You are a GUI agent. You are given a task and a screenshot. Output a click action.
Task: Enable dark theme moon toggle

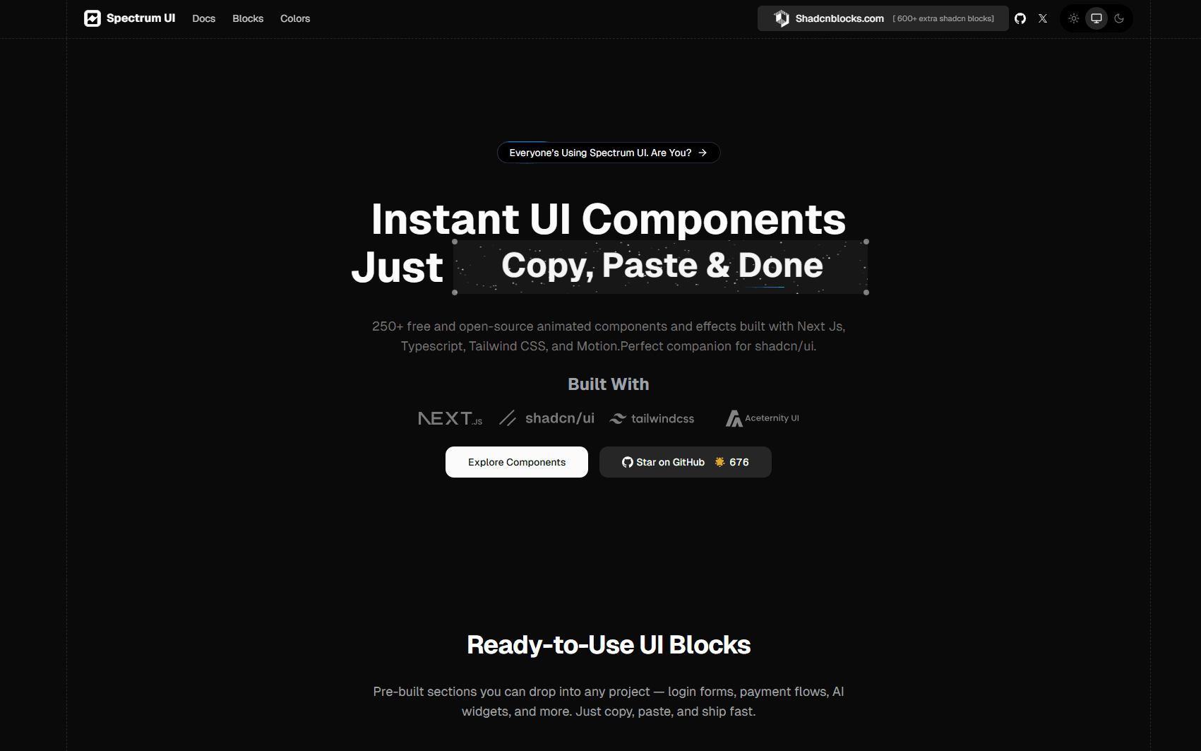[1119, 18]
